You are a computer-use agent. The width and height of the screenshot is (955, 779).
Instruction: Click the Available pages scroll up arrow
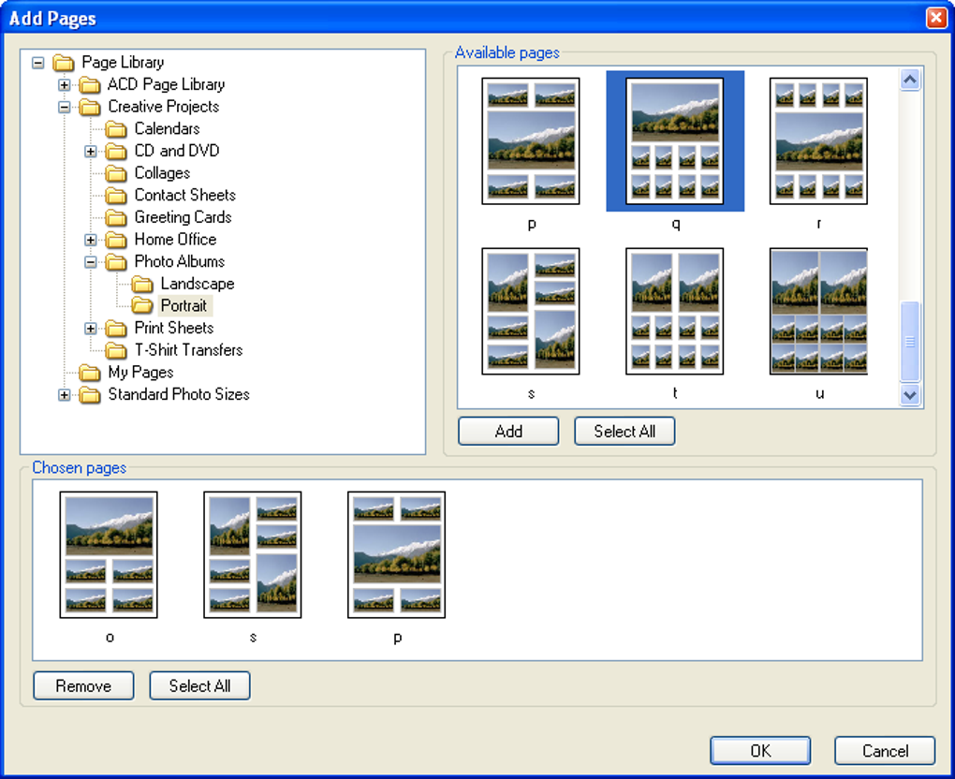coord(910,80)
